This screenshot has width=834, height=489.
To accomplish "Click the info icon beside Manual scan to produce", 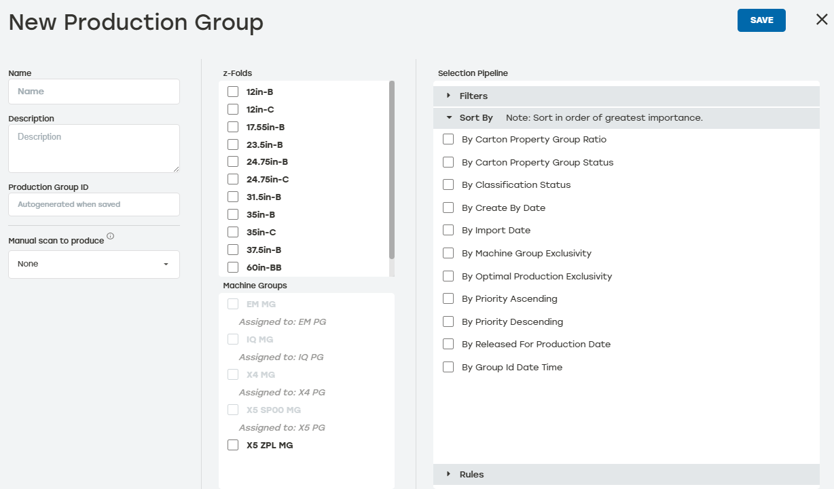I will pyautogui.click(x=110, y=237).
